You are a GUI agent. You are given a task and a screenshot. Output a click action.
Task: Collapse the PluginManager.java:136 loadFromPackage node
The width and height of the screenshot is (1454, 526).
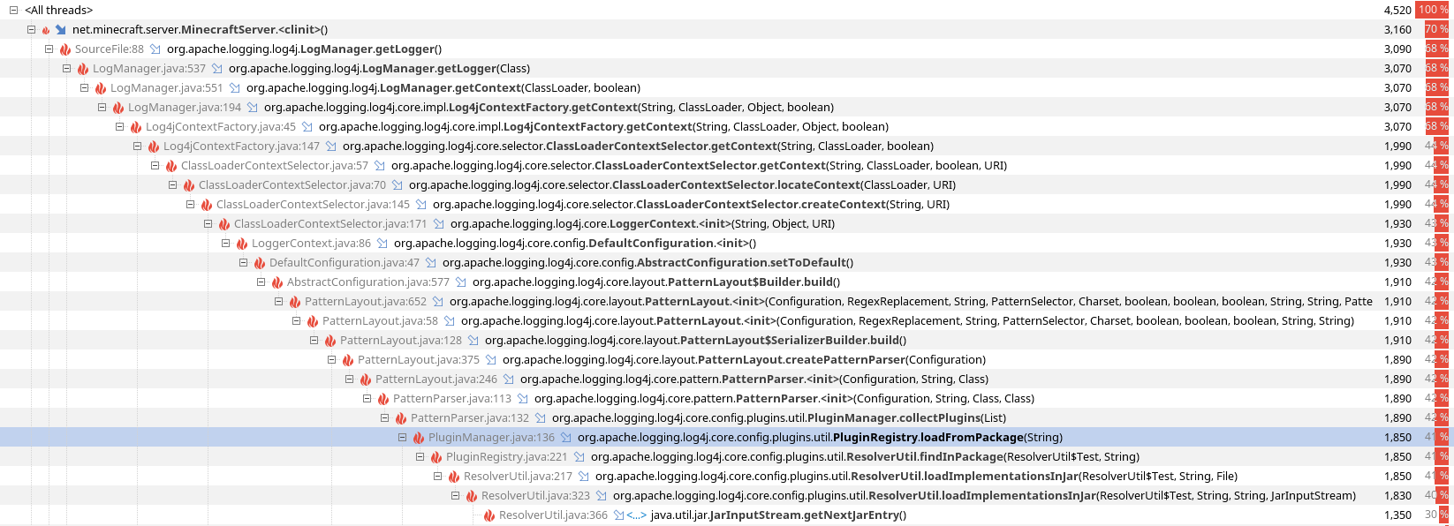click(402, 438)
